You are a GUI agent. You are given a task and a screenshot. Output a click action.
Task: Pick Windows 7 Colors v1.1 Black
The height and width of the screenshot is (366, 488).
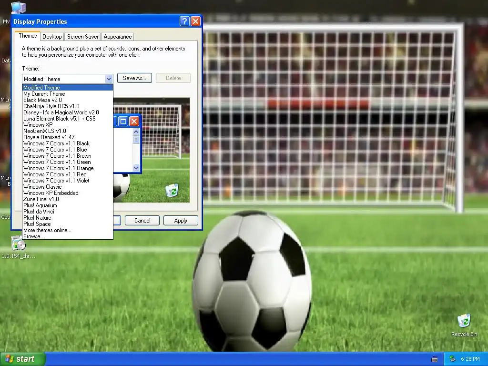(x=68, y=143)
